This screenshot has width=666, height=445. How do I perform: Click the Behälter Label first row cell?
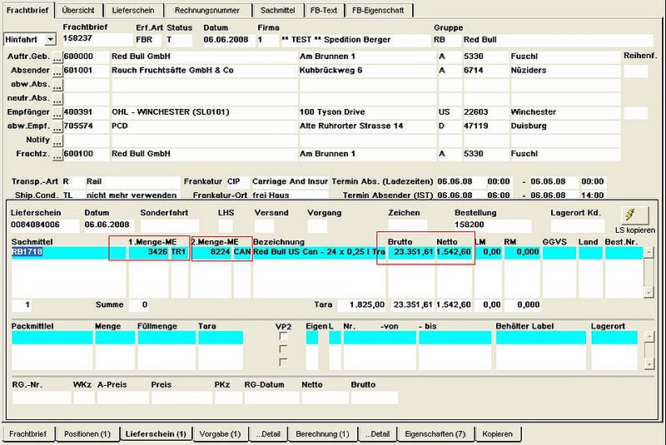pos(540,337)
